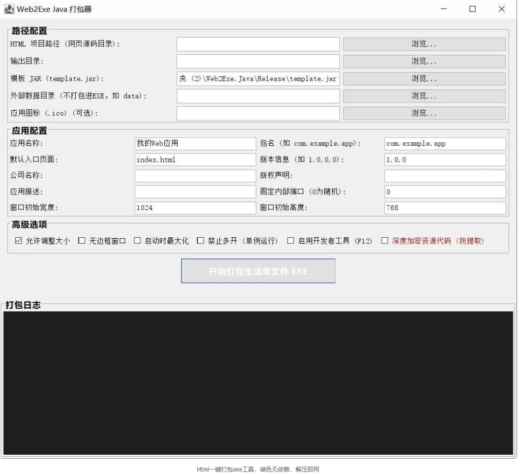Image resolution: width=521 pixels, height=474 pixels.
Task: Click the 包名（如 com.example.app）label
Action: click(x=310, y=143)
